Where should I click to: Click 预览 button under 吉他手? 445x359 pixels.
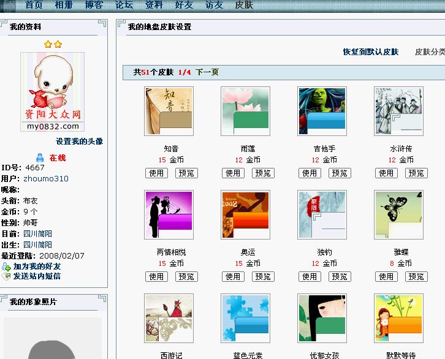[x=340, y=173]
